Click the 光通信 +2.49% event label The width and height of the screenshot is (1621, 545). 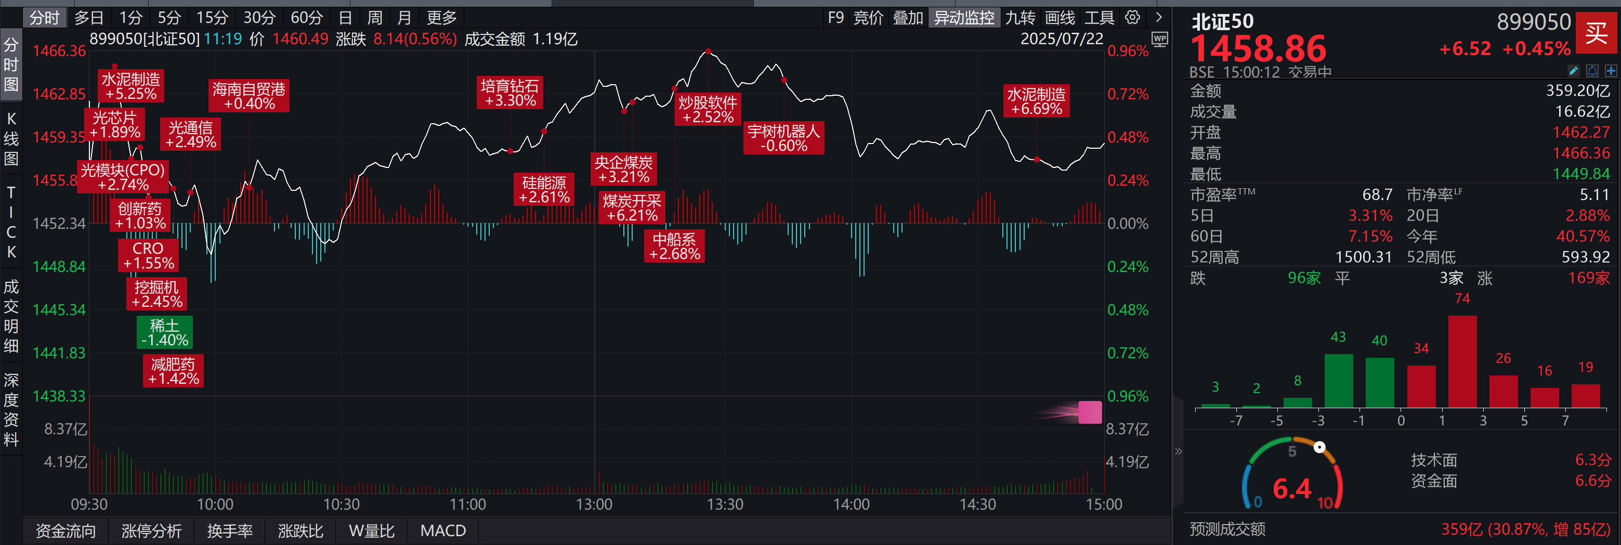191,135
